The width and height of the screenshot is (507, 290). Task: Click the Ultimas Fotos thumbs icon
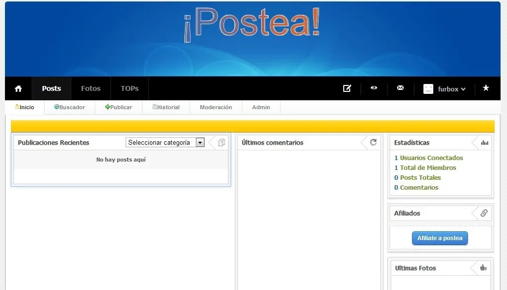point(483,268)
